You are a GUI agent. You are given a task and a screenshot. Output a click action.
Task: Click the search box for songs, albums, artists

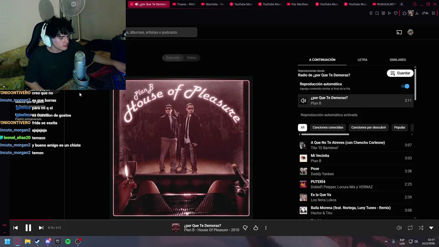pyautogui.click(x=161, y=32)
